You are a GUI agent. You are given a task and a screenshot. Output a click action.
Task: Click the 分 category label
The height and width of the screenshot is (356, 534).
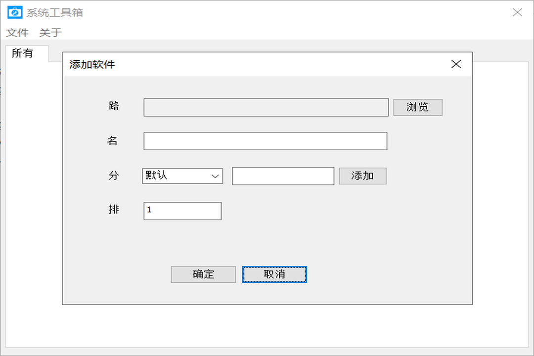[x=113, y=176]
